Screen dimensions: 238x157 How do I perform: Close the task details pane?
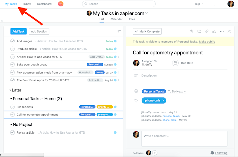point(229,31)
